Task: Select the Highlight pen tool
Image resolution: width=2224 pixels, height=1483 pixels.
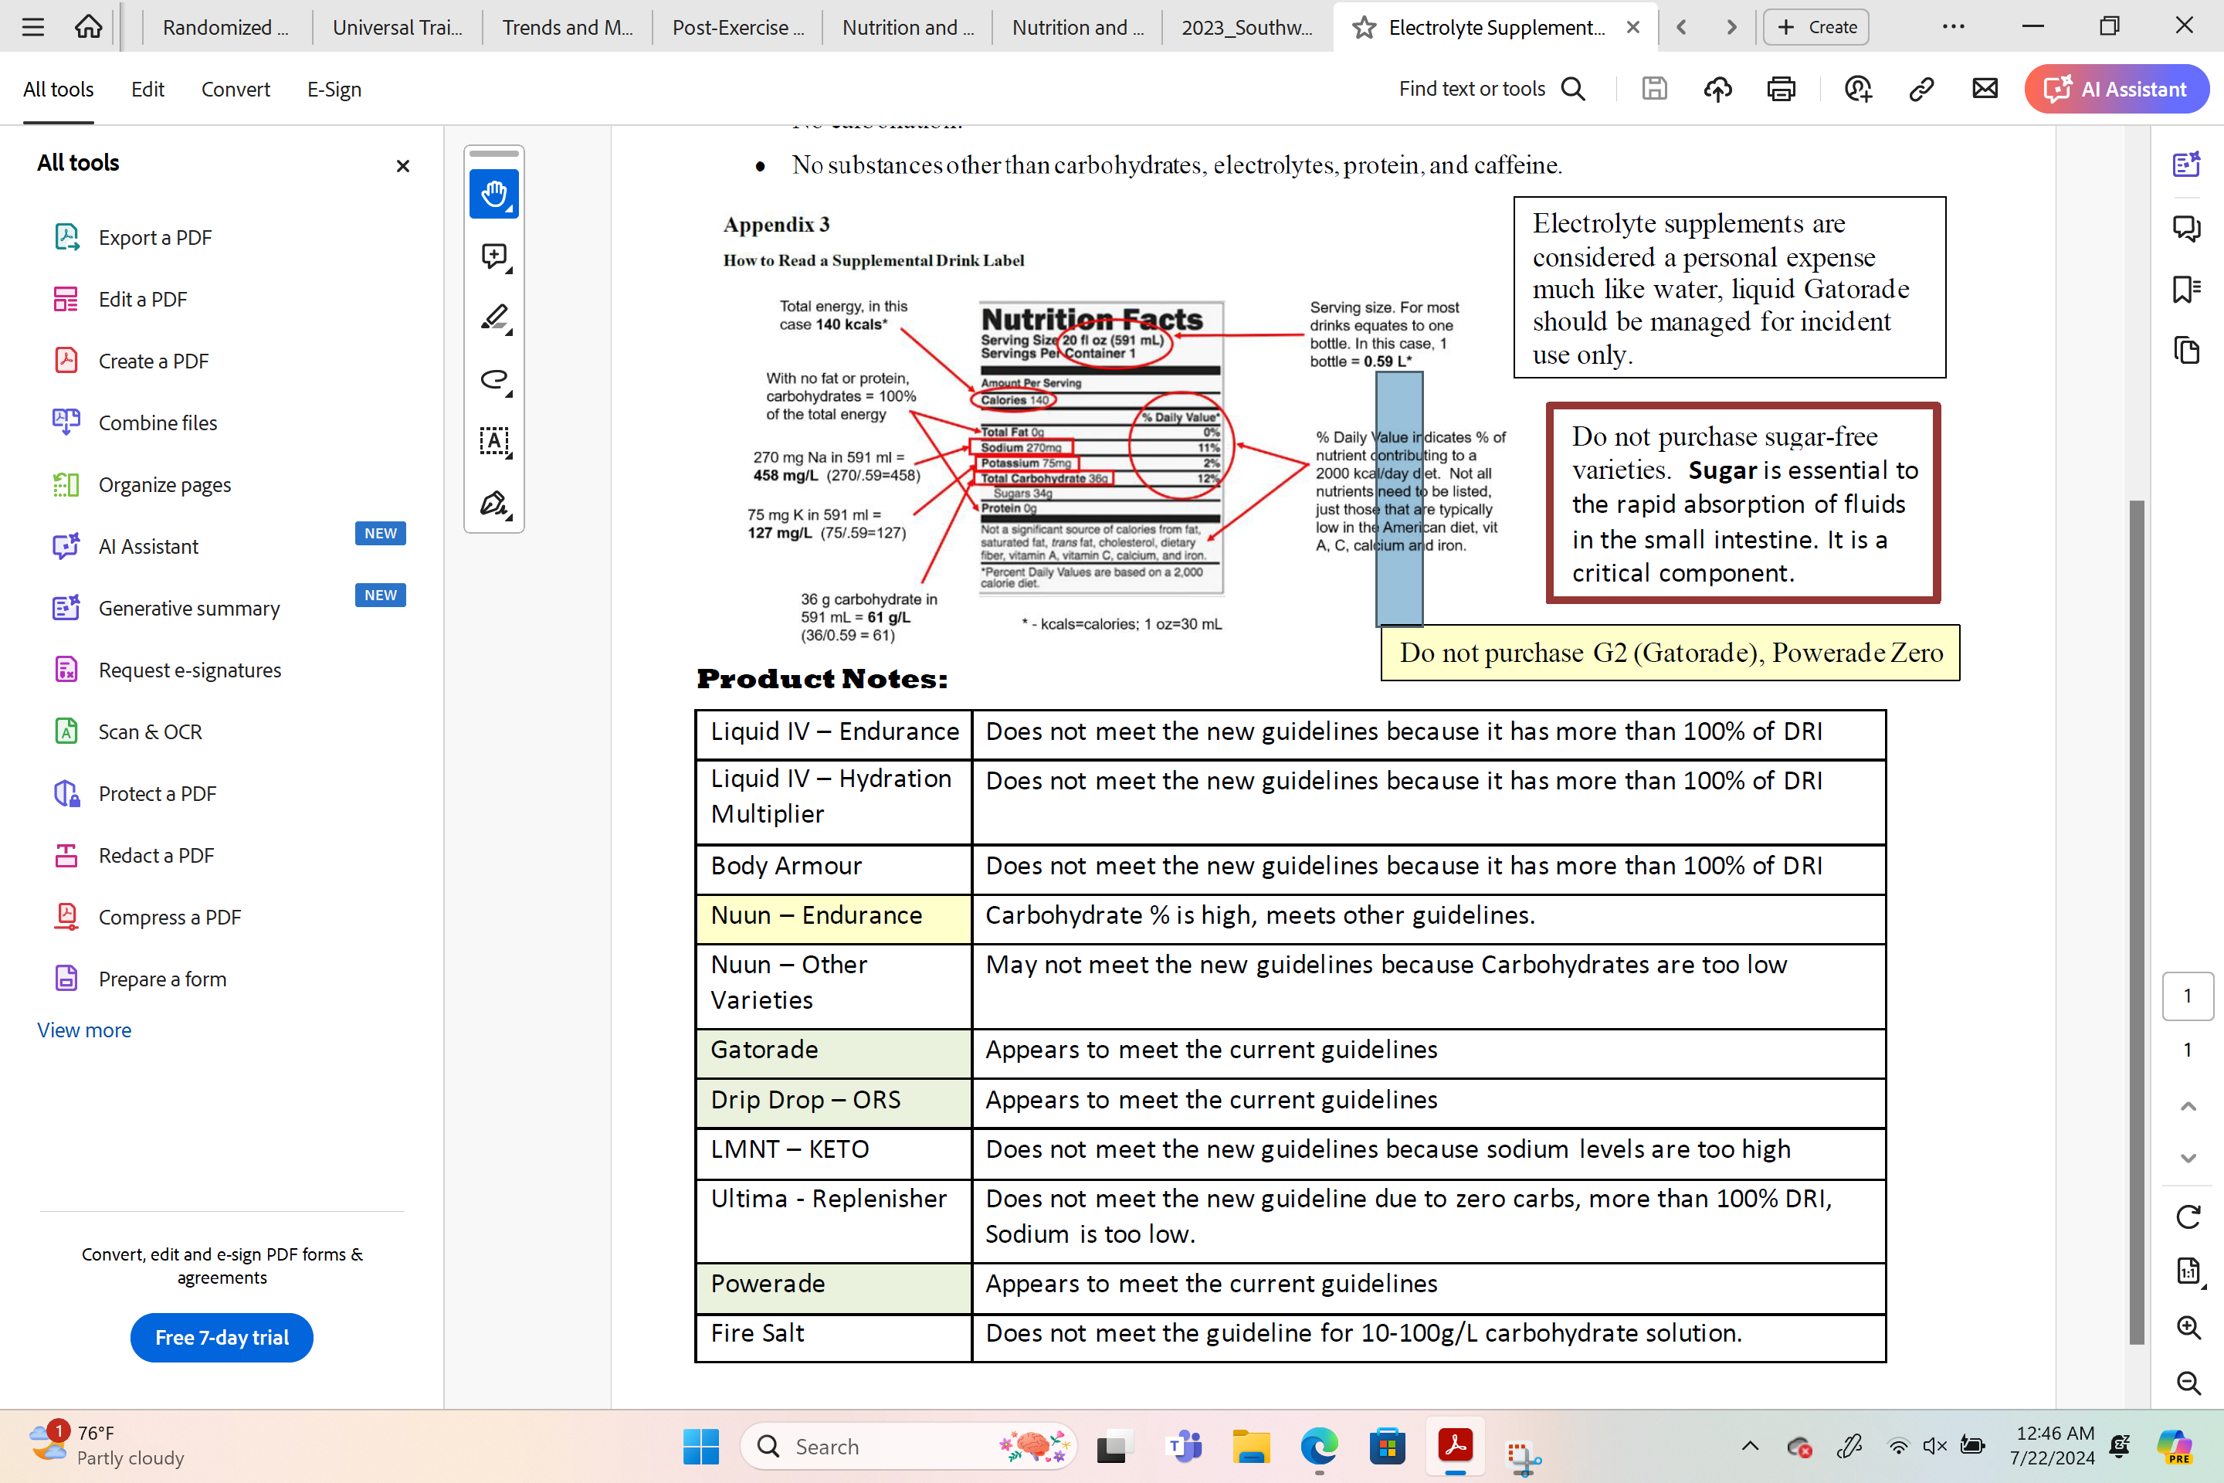Action: click(x=493, y=317)
